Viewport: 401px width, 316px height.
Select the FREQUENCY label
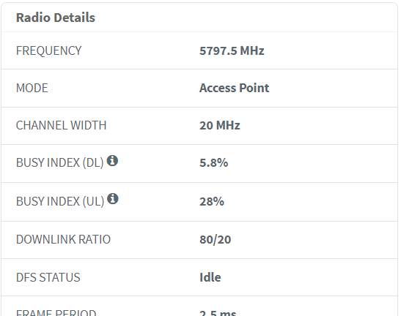click(48, 50)
